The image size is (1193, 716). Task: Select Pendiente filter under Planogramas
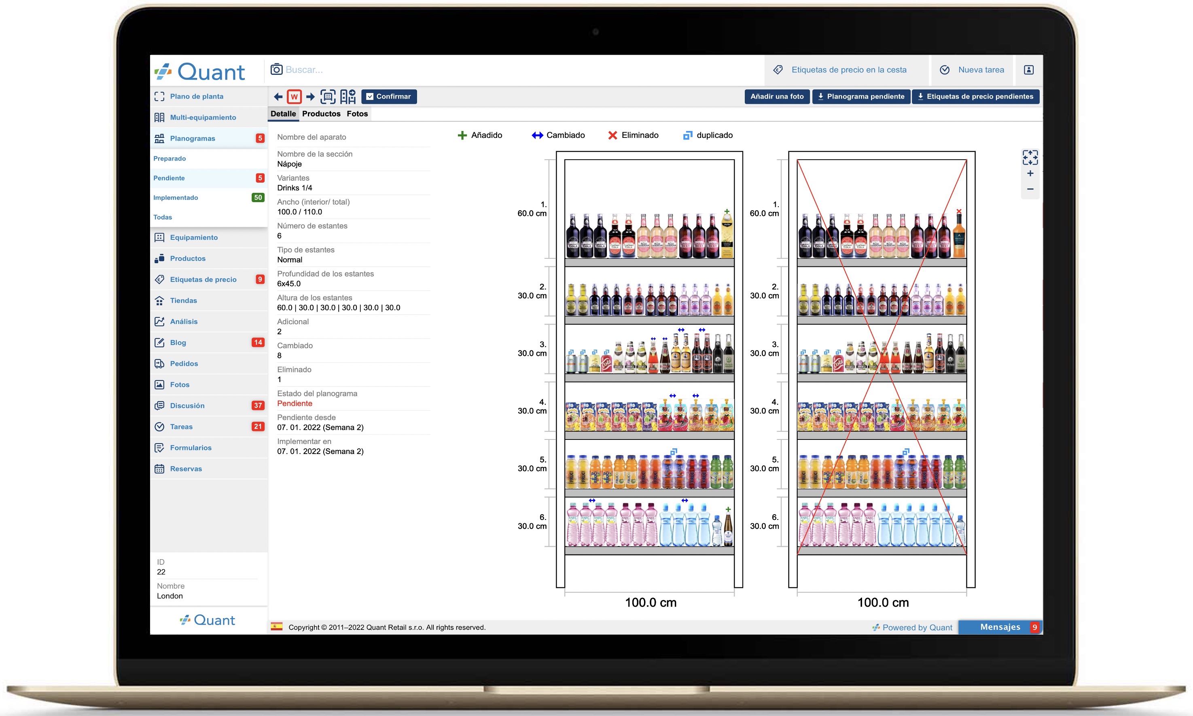pyautogui.click(x=169, y=177)
